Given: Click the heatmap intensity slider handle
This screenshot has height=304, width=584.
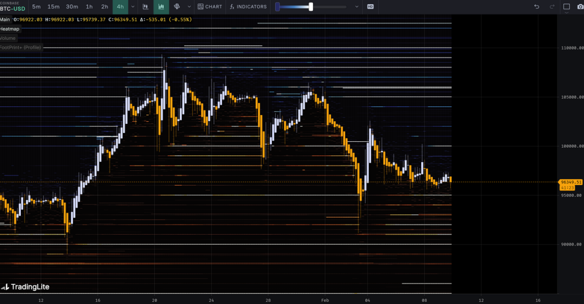Looking at the screenshot, I should click(311, 7).
